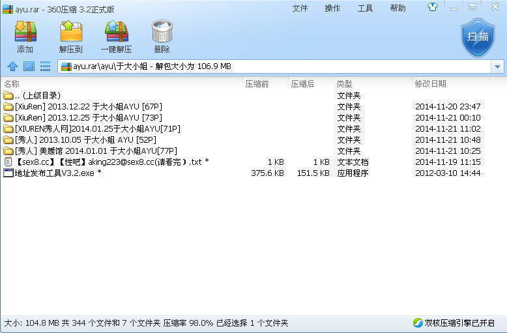Open the 帮助 (Help) menu
The width and height of the screenshot is (507, 333).
[x=398, y=8]
